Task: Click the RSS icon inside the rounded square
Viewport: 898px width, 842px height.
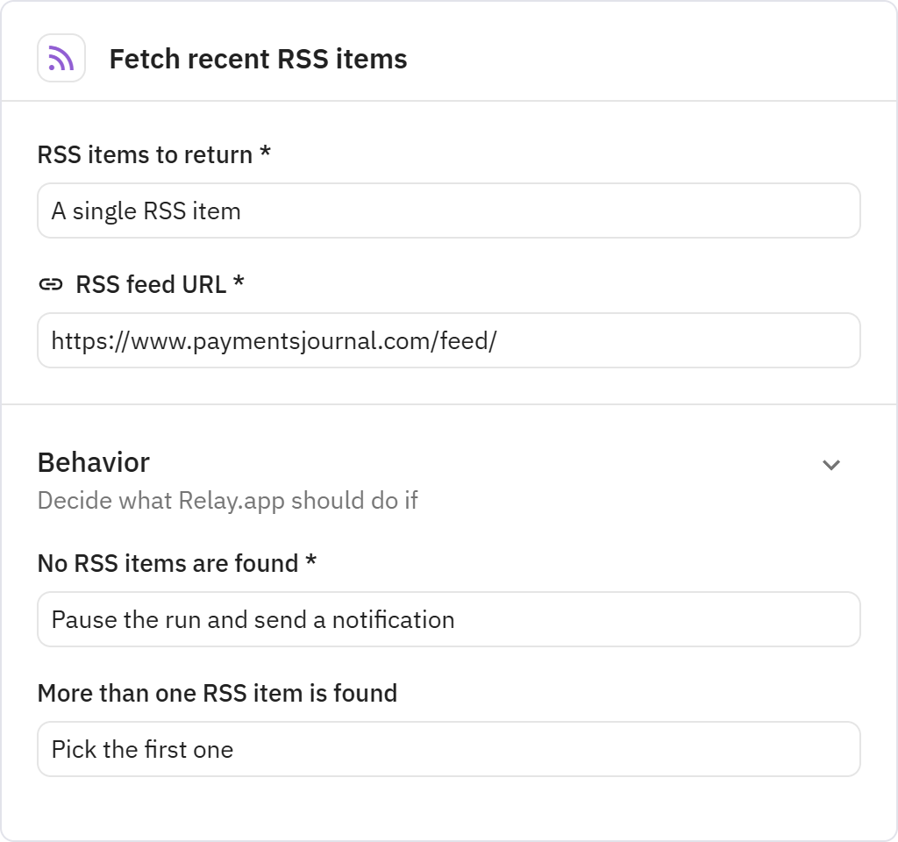Action: point(60,58)
